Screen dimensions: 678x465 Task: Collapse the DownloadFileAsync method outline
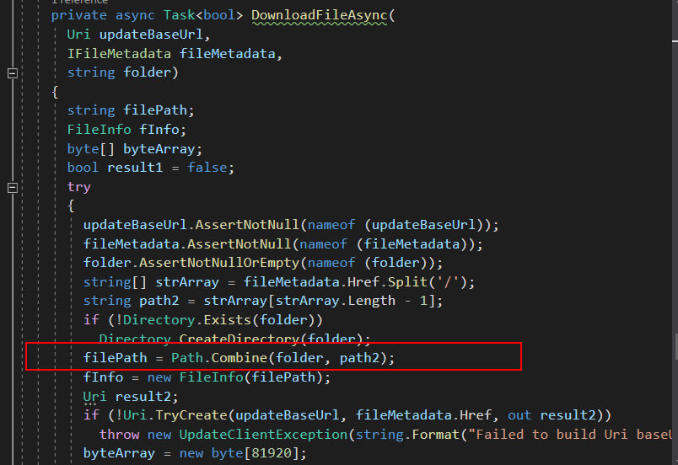point(13,73)
